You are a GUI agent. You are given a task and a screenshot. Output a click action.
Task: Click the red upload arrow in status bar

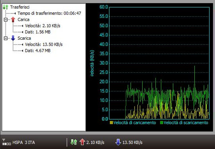click(x=82, y=142)
